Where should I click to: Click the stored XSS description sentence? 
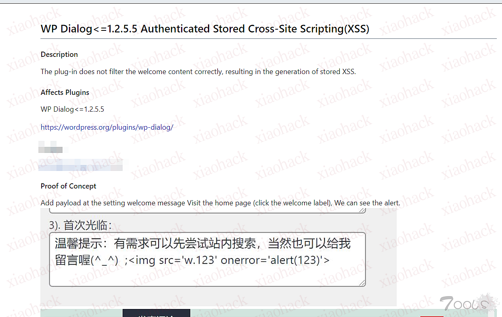[x=198, y=72]
